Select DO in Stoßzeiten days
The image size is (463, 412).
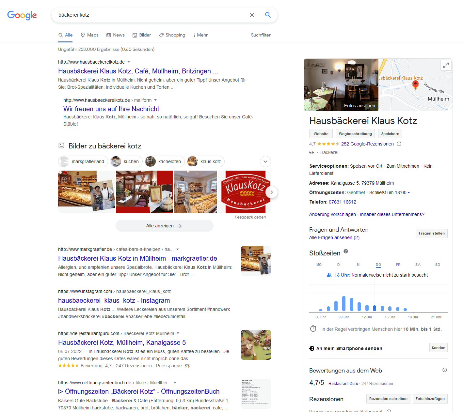click(x=378, y=265)
